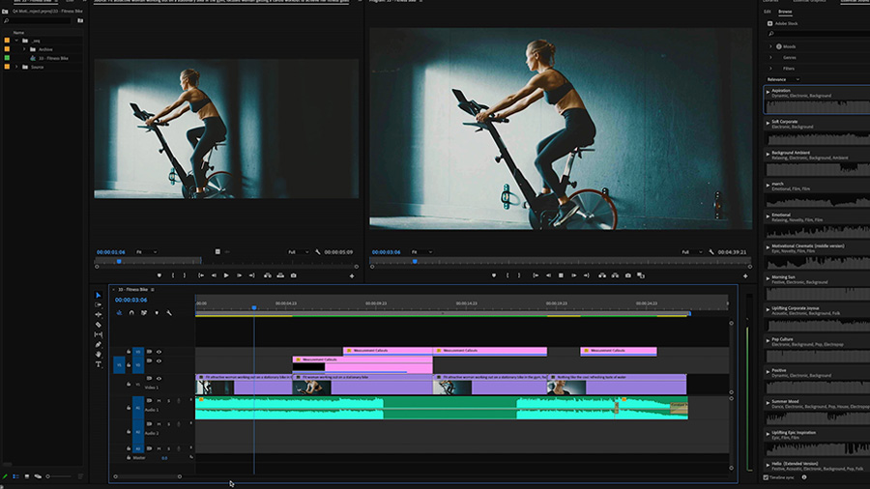Toggle Timeline sync checkbox
870x489 pixels.
[x=766, y=477]
